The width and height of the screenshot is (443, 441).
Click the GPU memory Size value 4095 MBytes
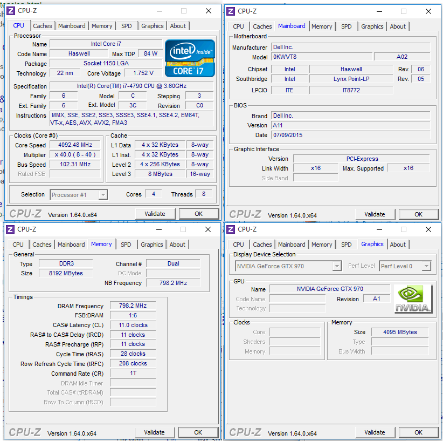pyautogui.click(x=400, y=332)
